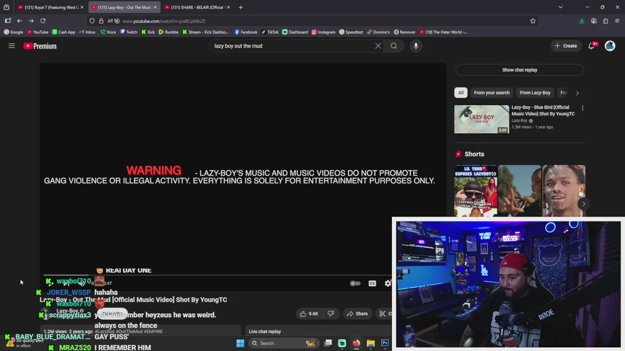Open the Windows Start menu
Viewport: 625px width, 351px height.
coord(240,343)
